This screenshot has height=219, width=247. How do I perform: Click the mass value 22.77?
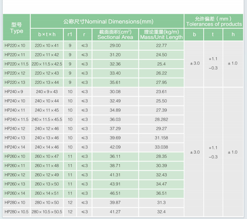tap(161, 45)
